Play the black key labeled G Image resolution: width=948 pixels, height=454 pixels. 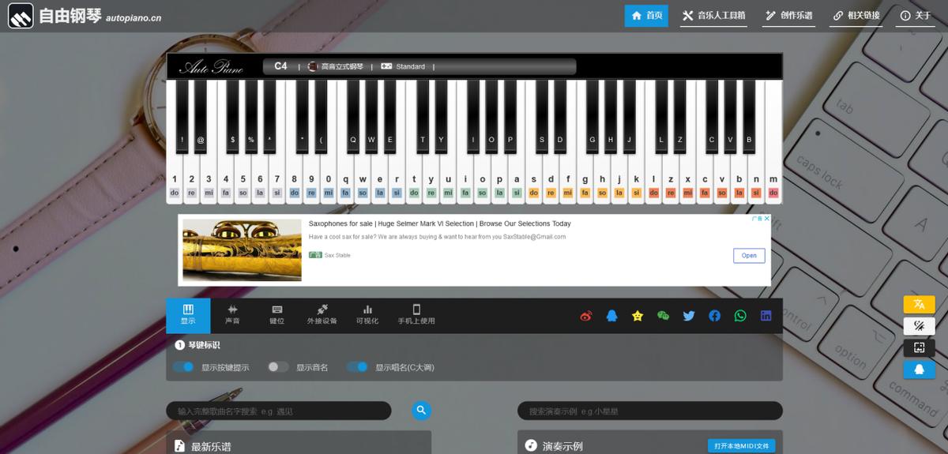coord(592,116)
